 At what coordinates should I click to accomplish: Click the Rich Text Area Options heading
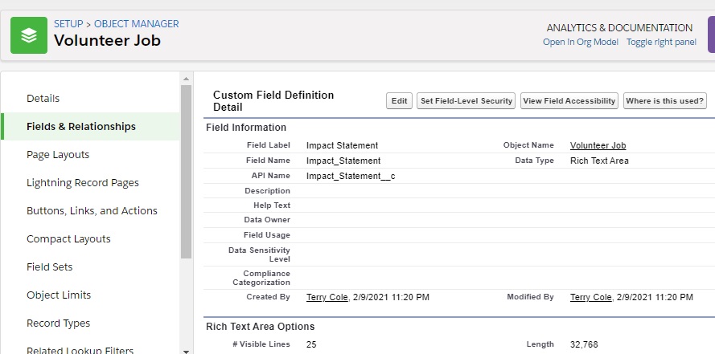tap(261, 327)
